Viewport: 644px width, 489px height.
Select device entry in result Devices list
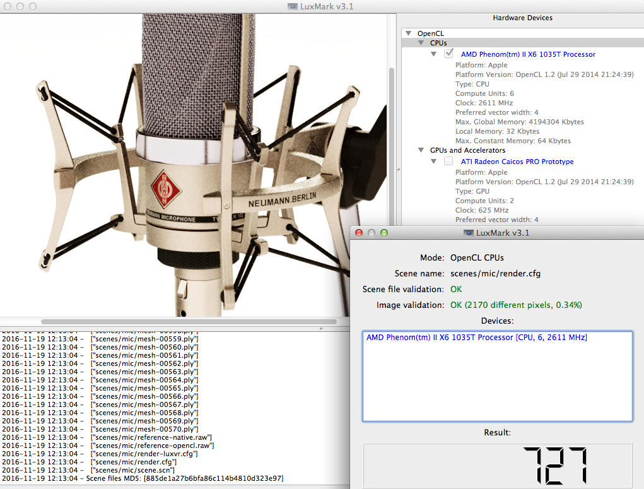click(x=476, y=338)
